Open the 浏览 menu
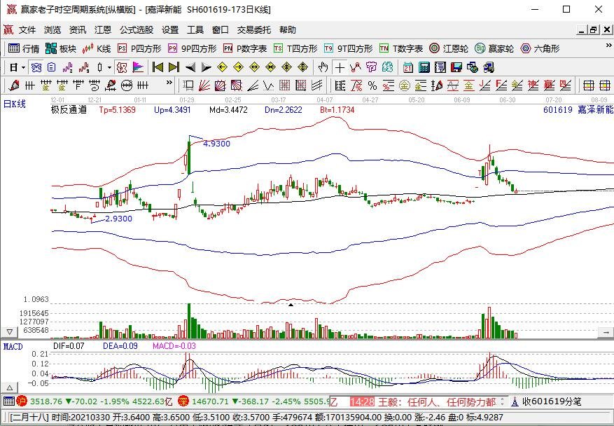 click(53, 30)
